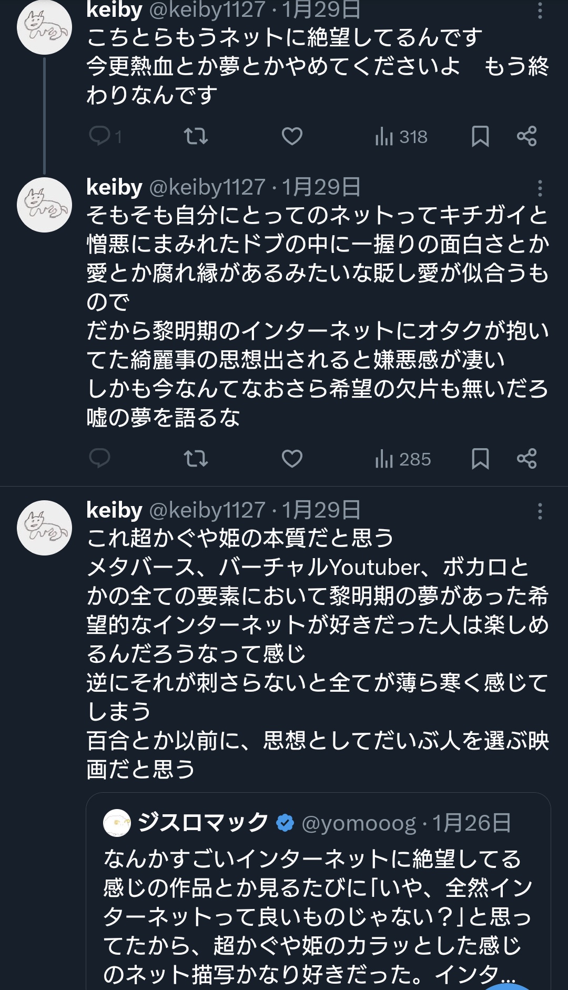568x990 pixels.
Task: Open more options on third tweet
Action: click(x=540, y=511)
